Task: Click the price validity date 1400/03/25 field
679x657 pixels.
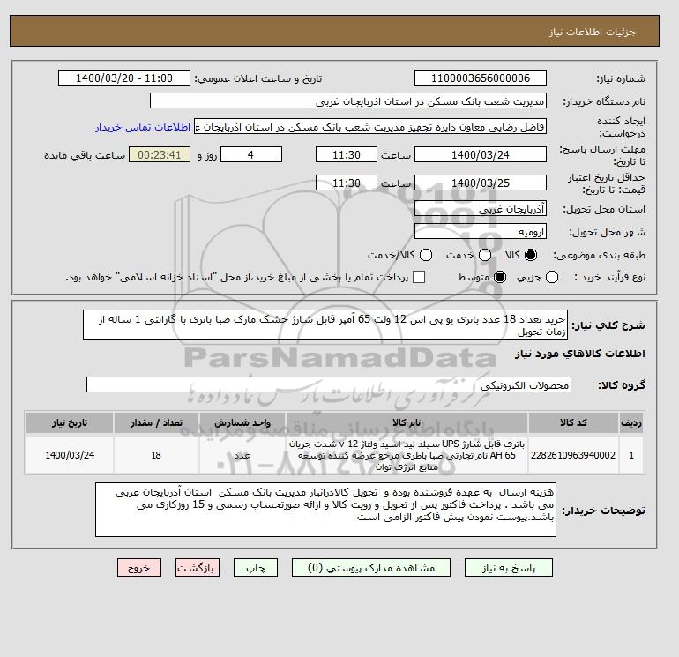Action: pos(481,183)
